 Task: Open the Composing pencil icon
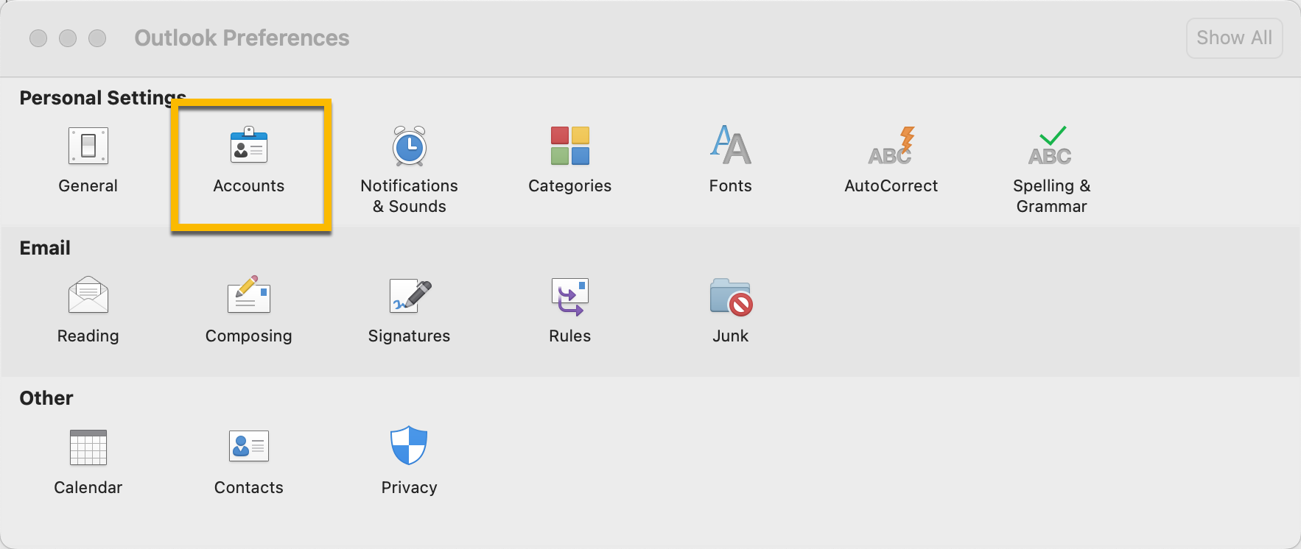click(x=249, y=294)
